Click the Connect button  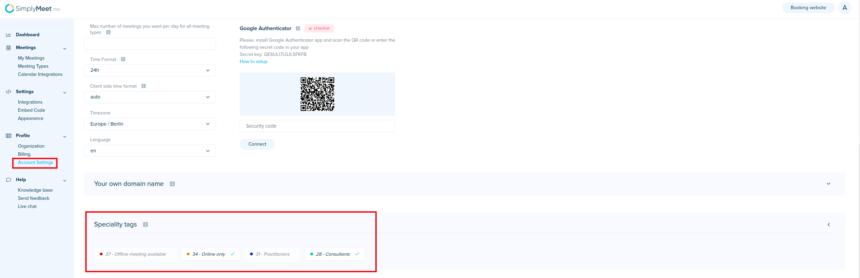tap(257, 144)
